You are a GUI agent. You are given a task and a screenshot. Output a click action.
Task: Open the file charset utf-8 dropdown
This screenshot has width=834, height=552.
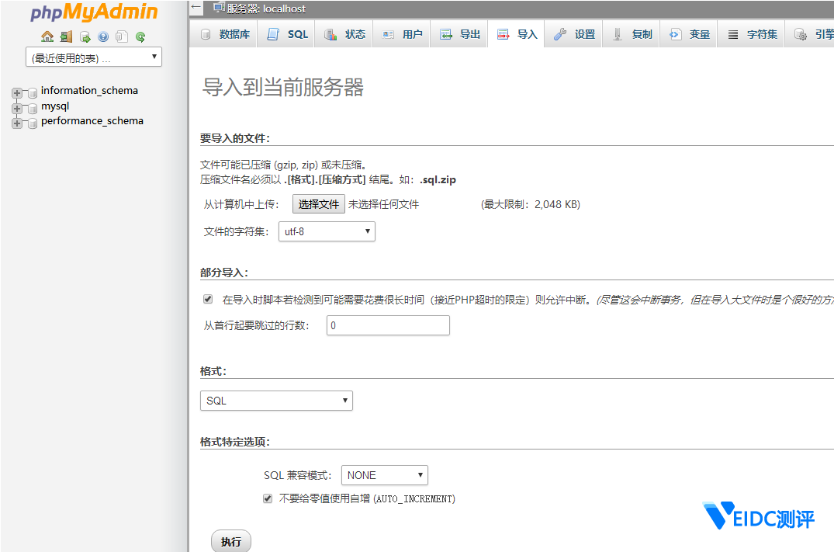click(x=327, y=231)
